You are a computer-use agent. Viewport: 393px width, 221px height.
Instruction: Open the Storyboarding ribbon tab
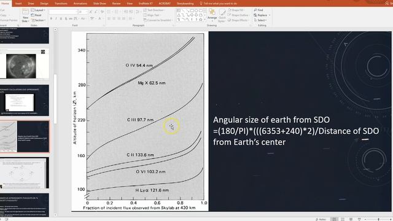[185, 4]
